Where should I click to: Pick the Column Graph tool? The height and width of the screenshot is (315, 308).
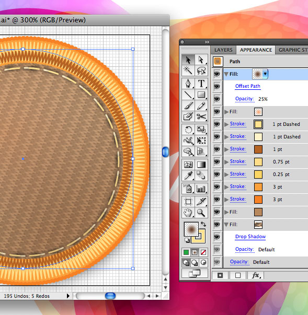[201, 189]
